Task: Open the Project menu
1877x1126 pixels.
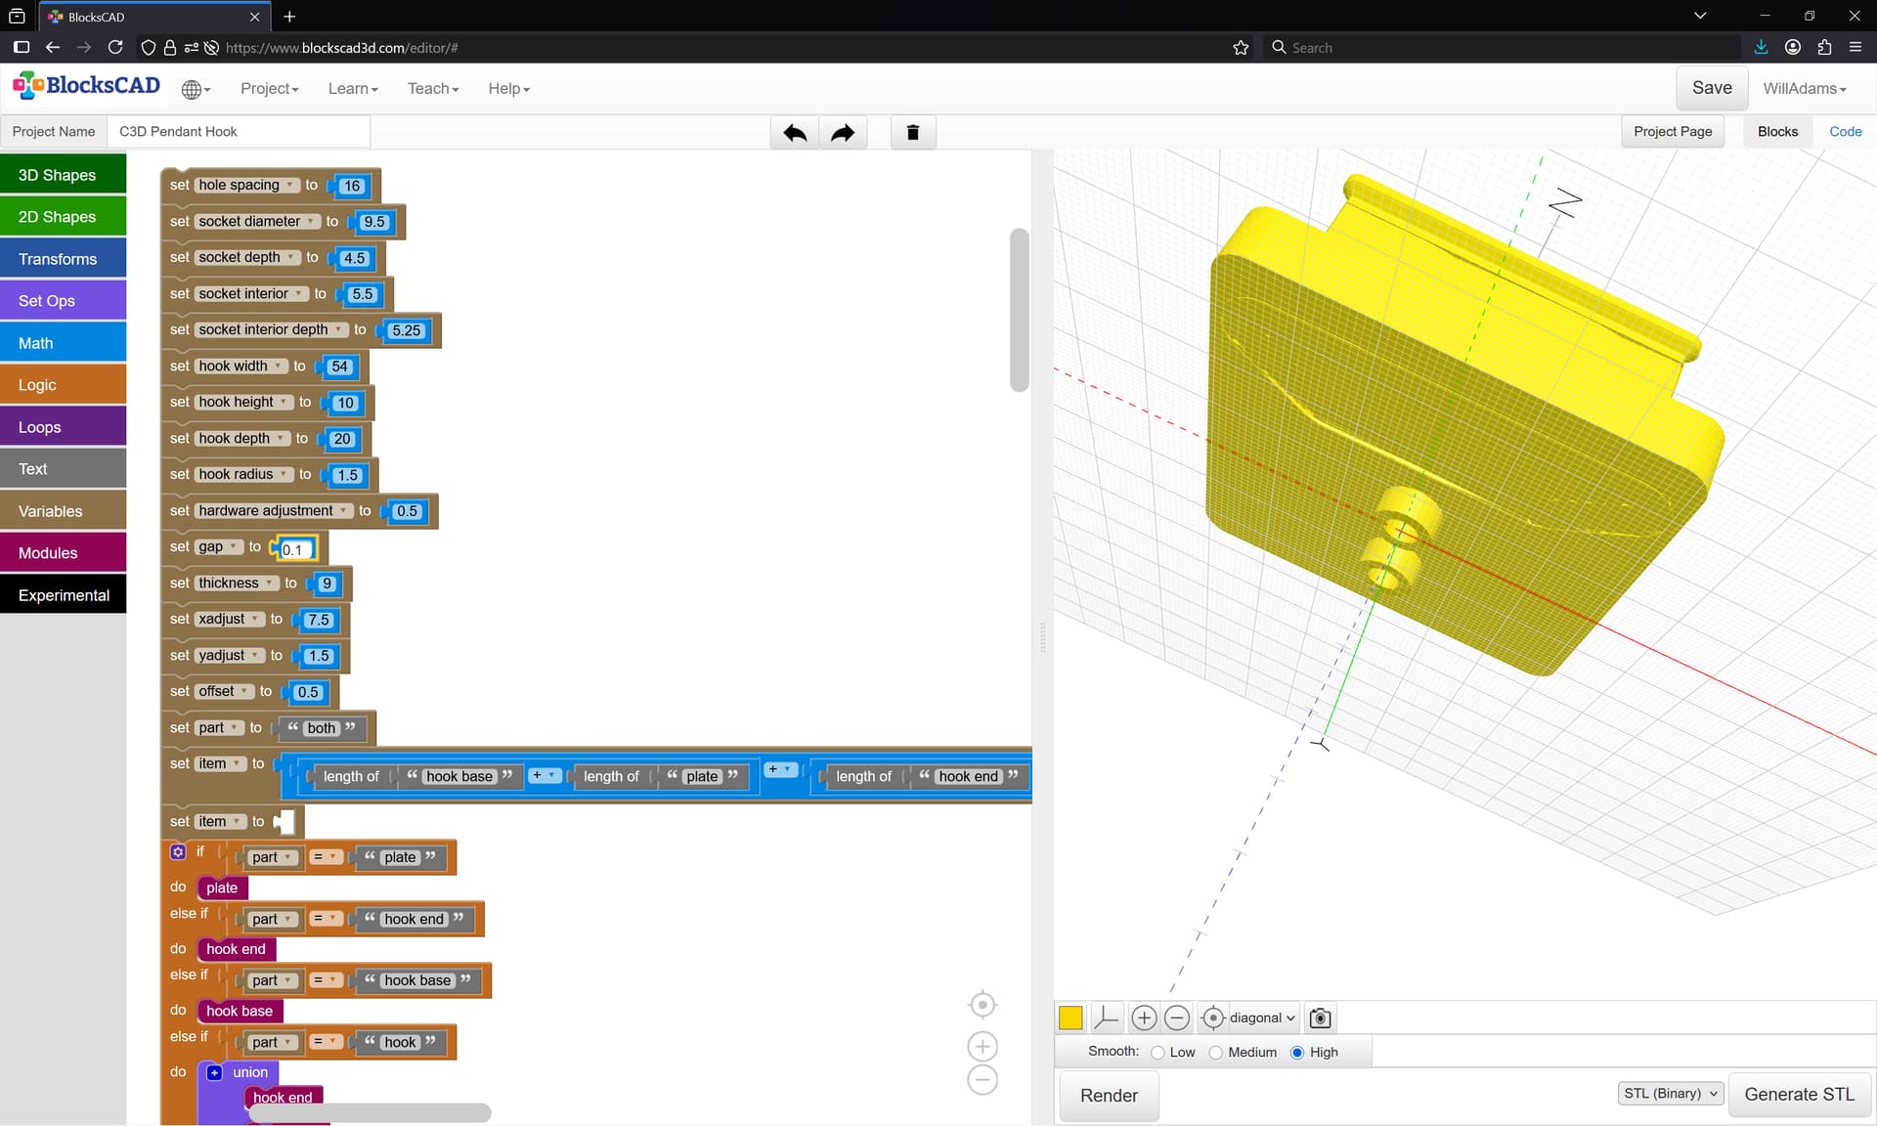Action: pyautogui.click(x=269, y=89)
